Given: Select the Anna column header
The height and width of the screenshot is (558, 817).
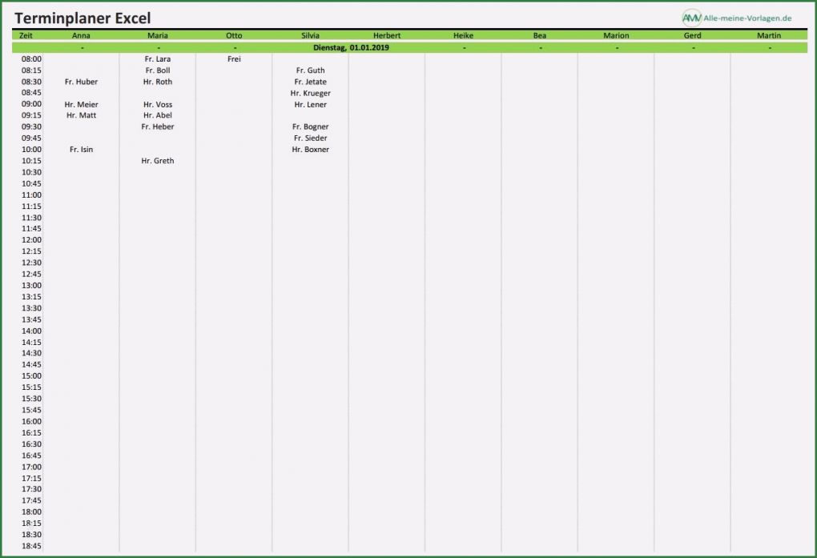Looking at the screenshot, I should point(80,35).
